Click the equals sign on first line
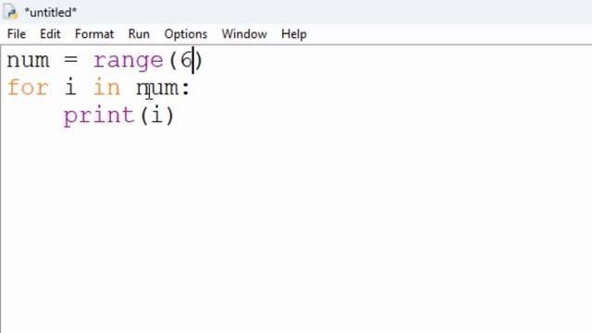 pos(70,60)
